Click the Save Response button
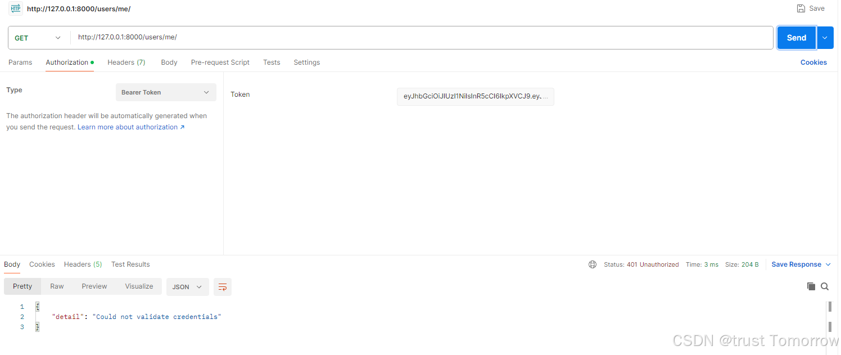This screenshot has height=355, width=841. tap(796, 264)
